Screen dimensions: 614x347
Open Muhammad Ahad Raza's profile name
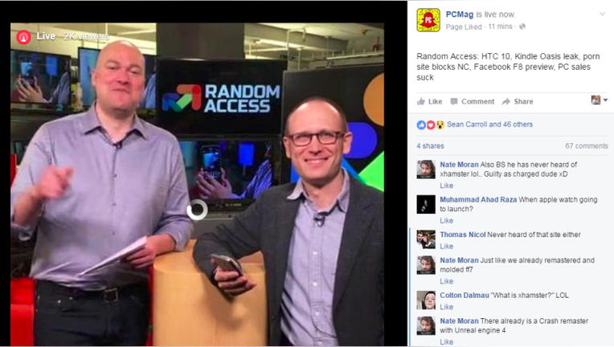pyautogui.click(x=478, y=199)
